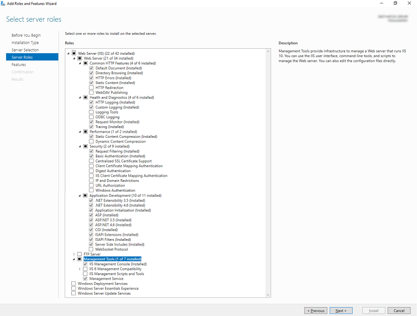417x316 pixels.
Task: Select the Static Content (Installed) row
Action: [x=115, y=83]
